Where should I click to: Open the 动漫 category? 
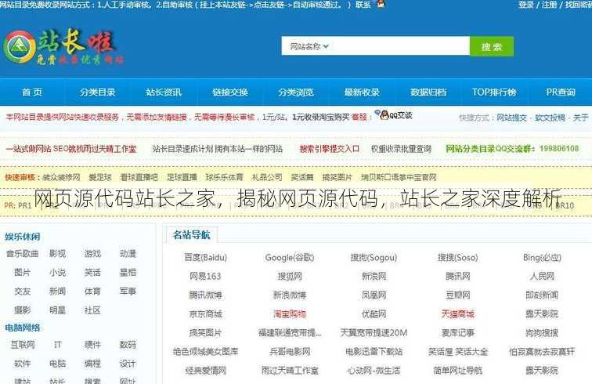click(x=128, y=254)
